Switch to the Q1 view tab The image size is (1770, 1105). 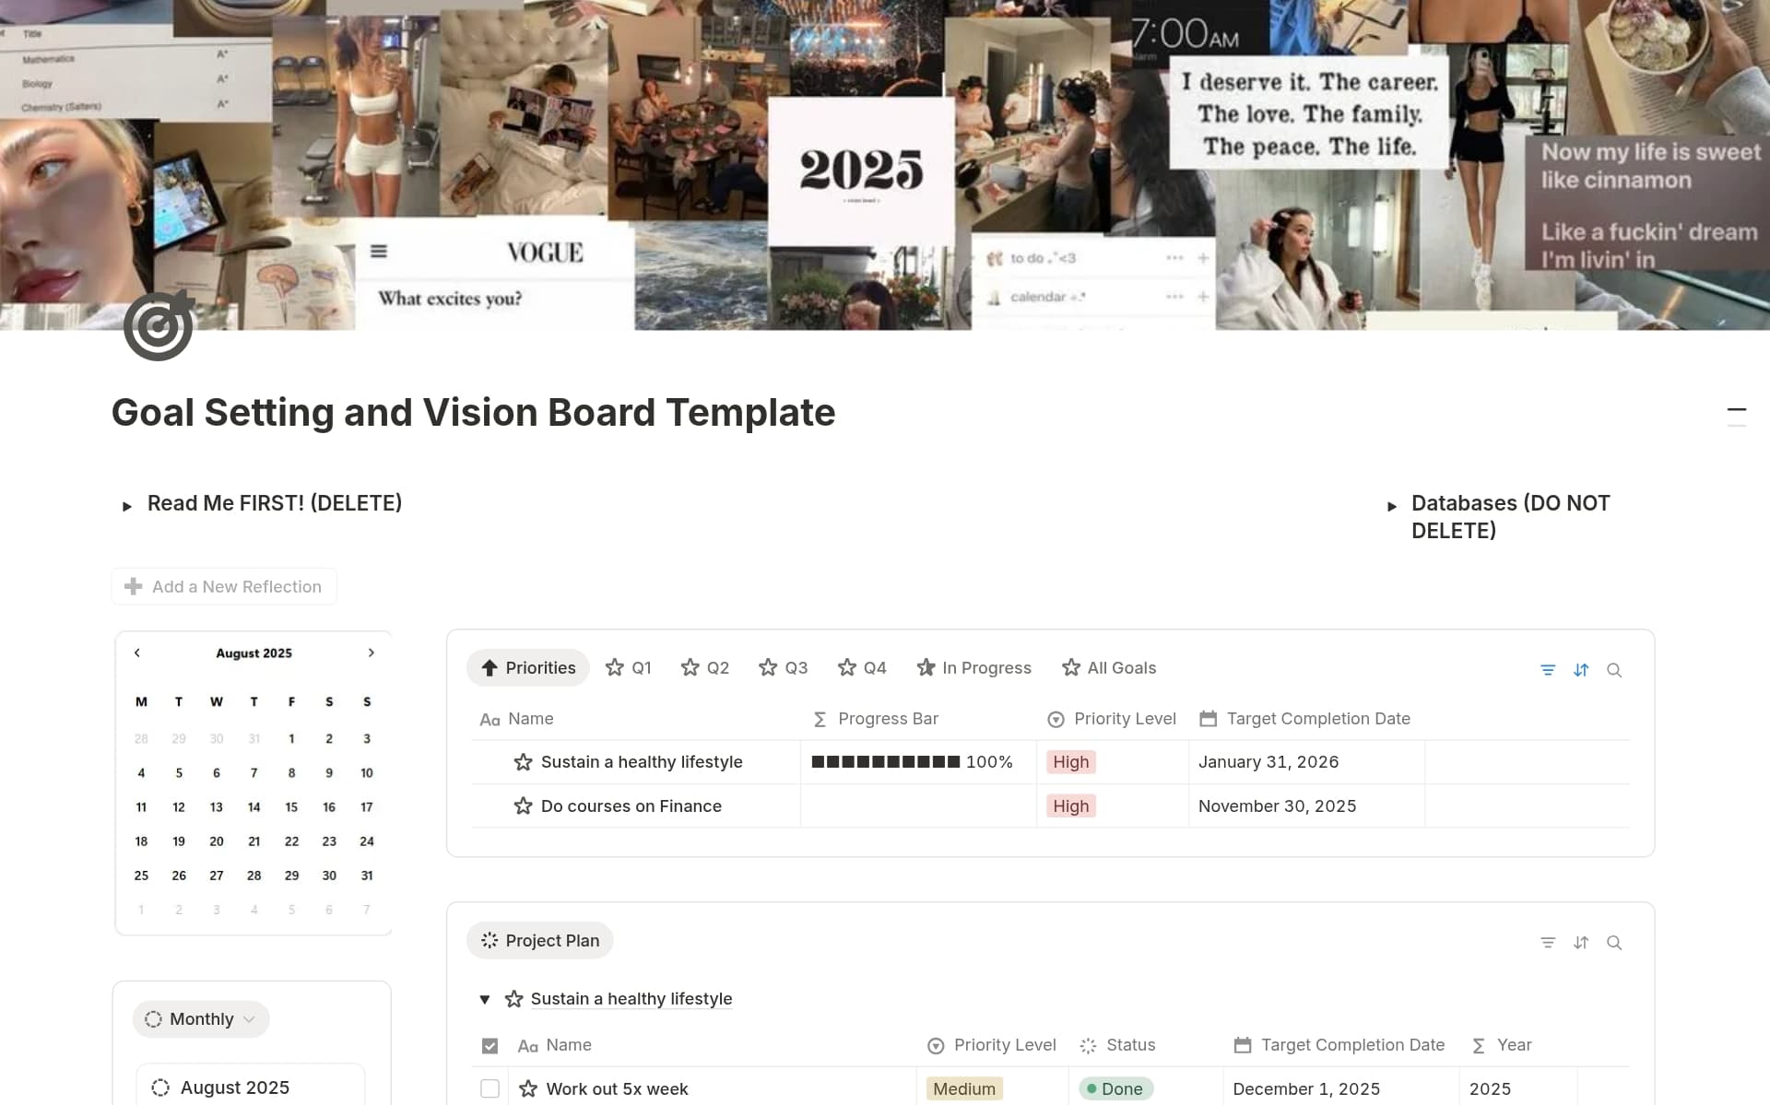tap(628, 667)
